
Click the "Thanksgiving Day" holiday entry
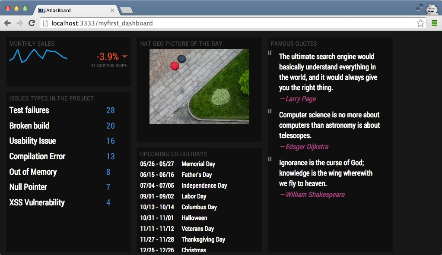[203, 239]
